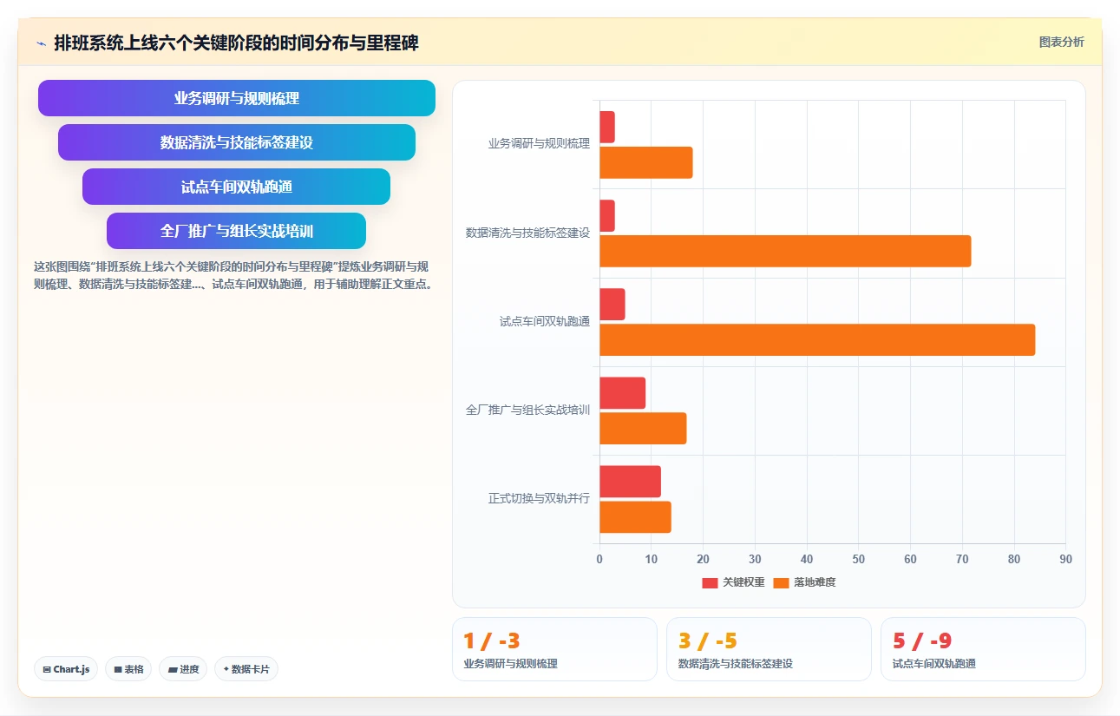Open the 5 / -9 data card
This screenshot has height=716, width=1120.
coord(983,649)
